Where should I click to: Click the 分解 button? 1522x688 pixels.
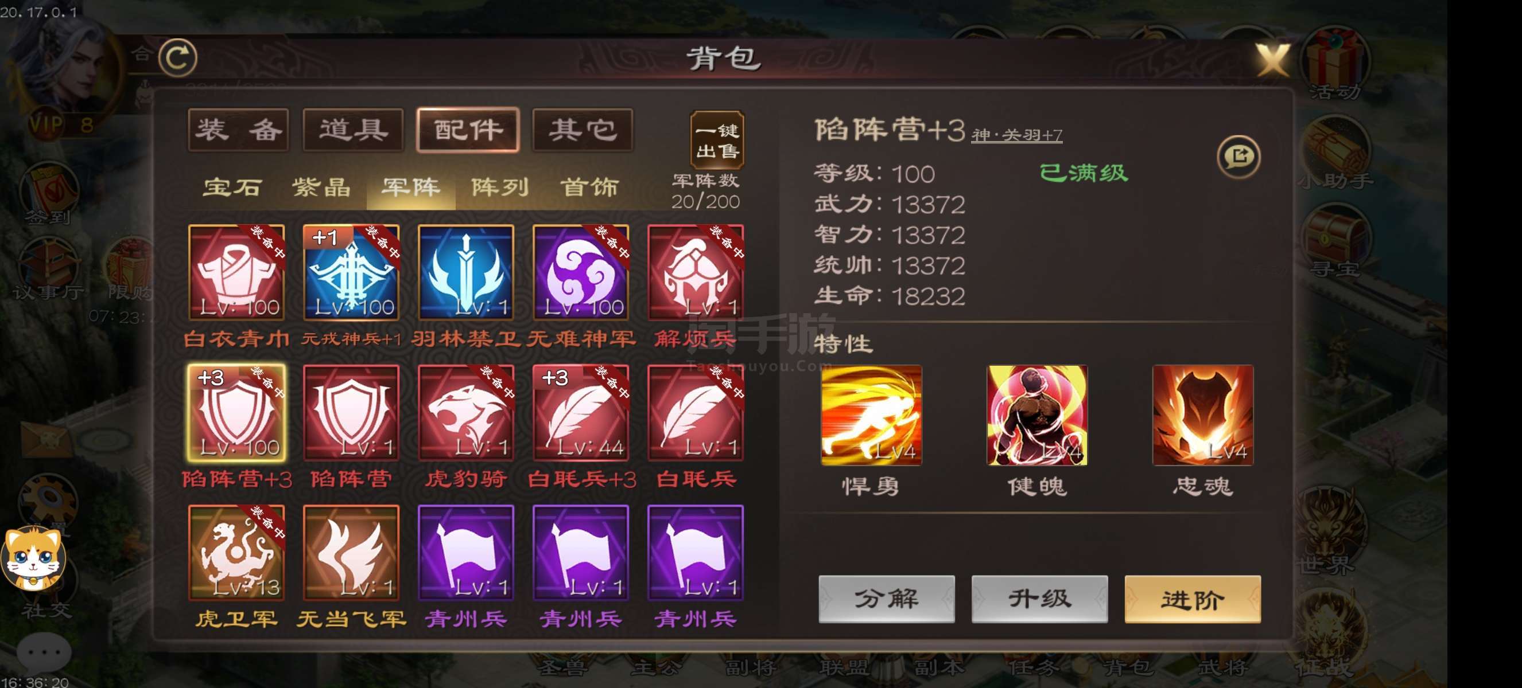886,599
